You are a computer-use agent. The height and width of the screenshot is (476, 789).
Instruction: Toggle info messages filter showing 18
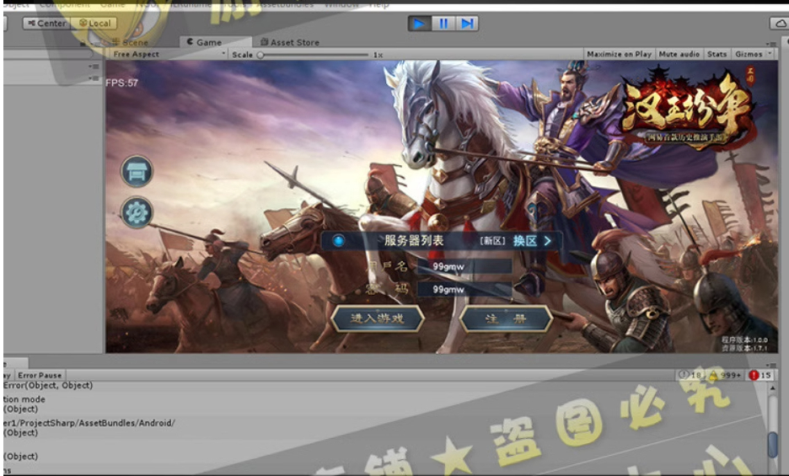coord(690,375)
